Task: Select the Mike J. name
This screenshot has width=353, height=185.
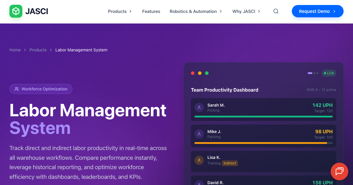Action: 214,132
